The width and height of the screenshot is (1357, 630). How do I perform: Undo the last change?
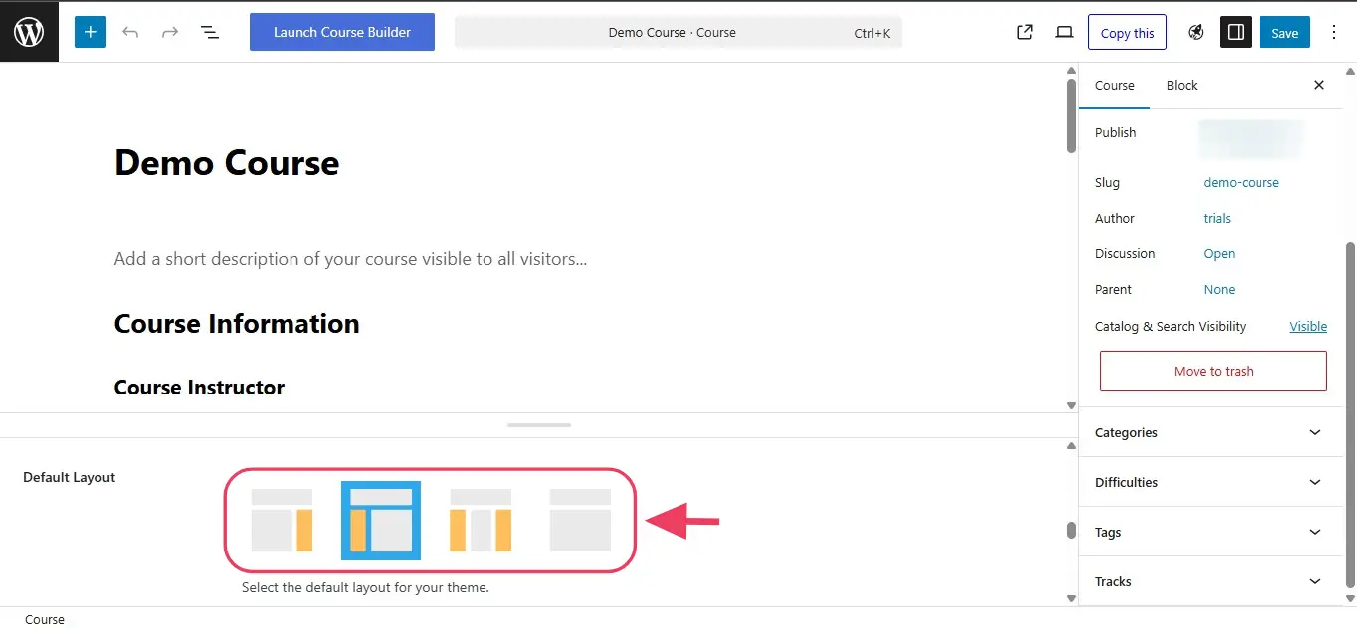click(130, 32)
